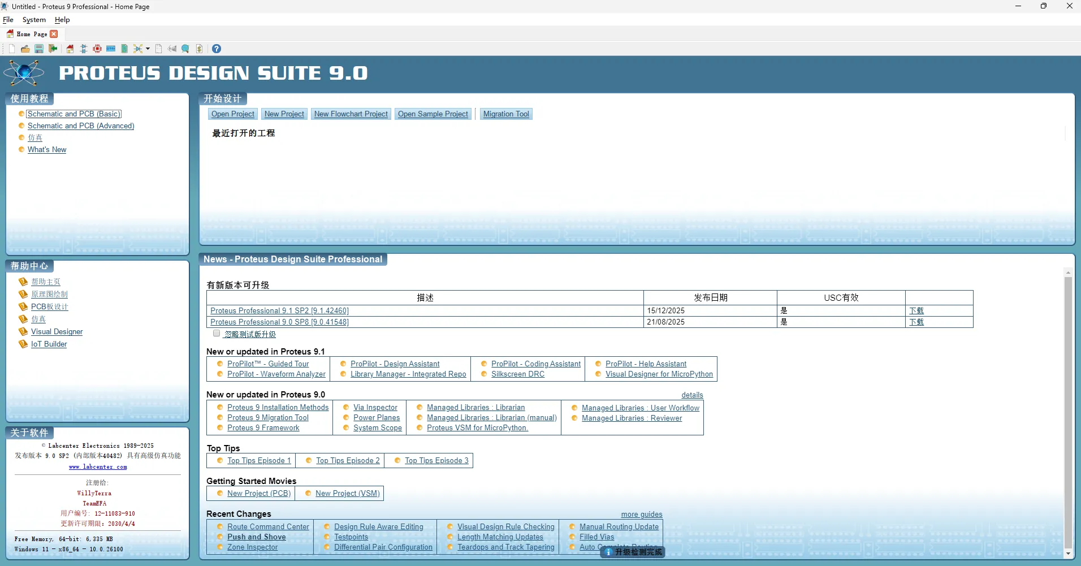Viewport: 1081px width, 566px height.
Task: Open Schematic and PCB (Advanced) tutorial
Action: pos(81,126)
